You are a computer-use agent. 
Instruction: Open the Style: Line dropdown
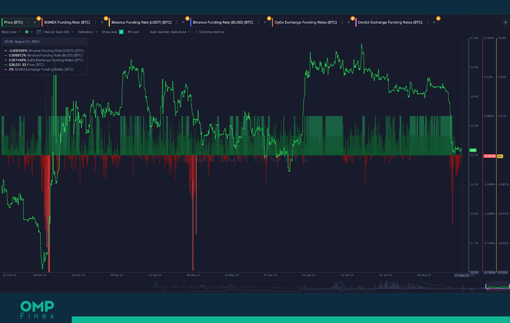click(11, 32)
